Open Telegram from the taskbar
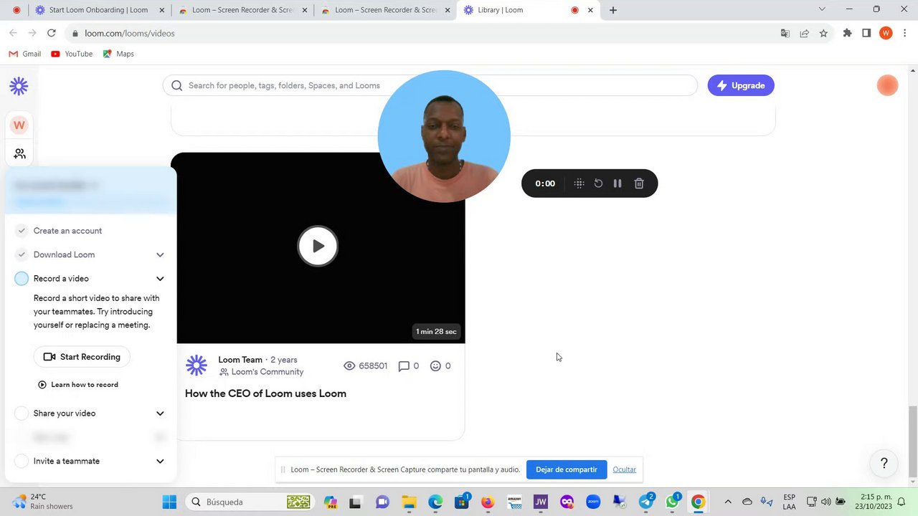This screenshot has width=918, height=516. point(646,502)
